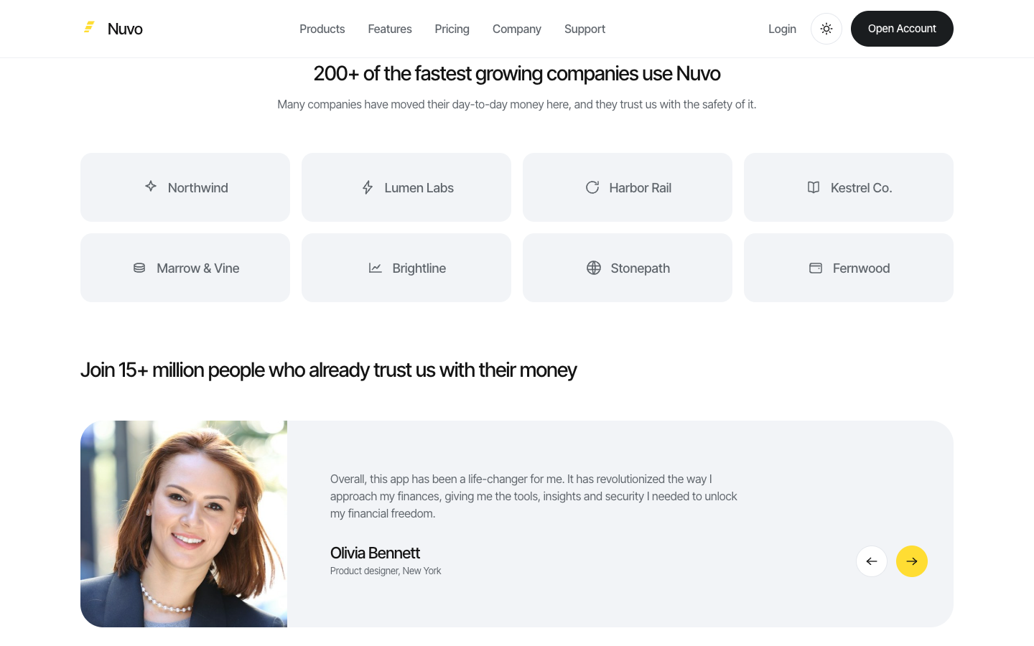Viewport: 1034px width, 646px height.
Task: Visit the Support section
Action: pyautogui.click(x=584, y=29)
